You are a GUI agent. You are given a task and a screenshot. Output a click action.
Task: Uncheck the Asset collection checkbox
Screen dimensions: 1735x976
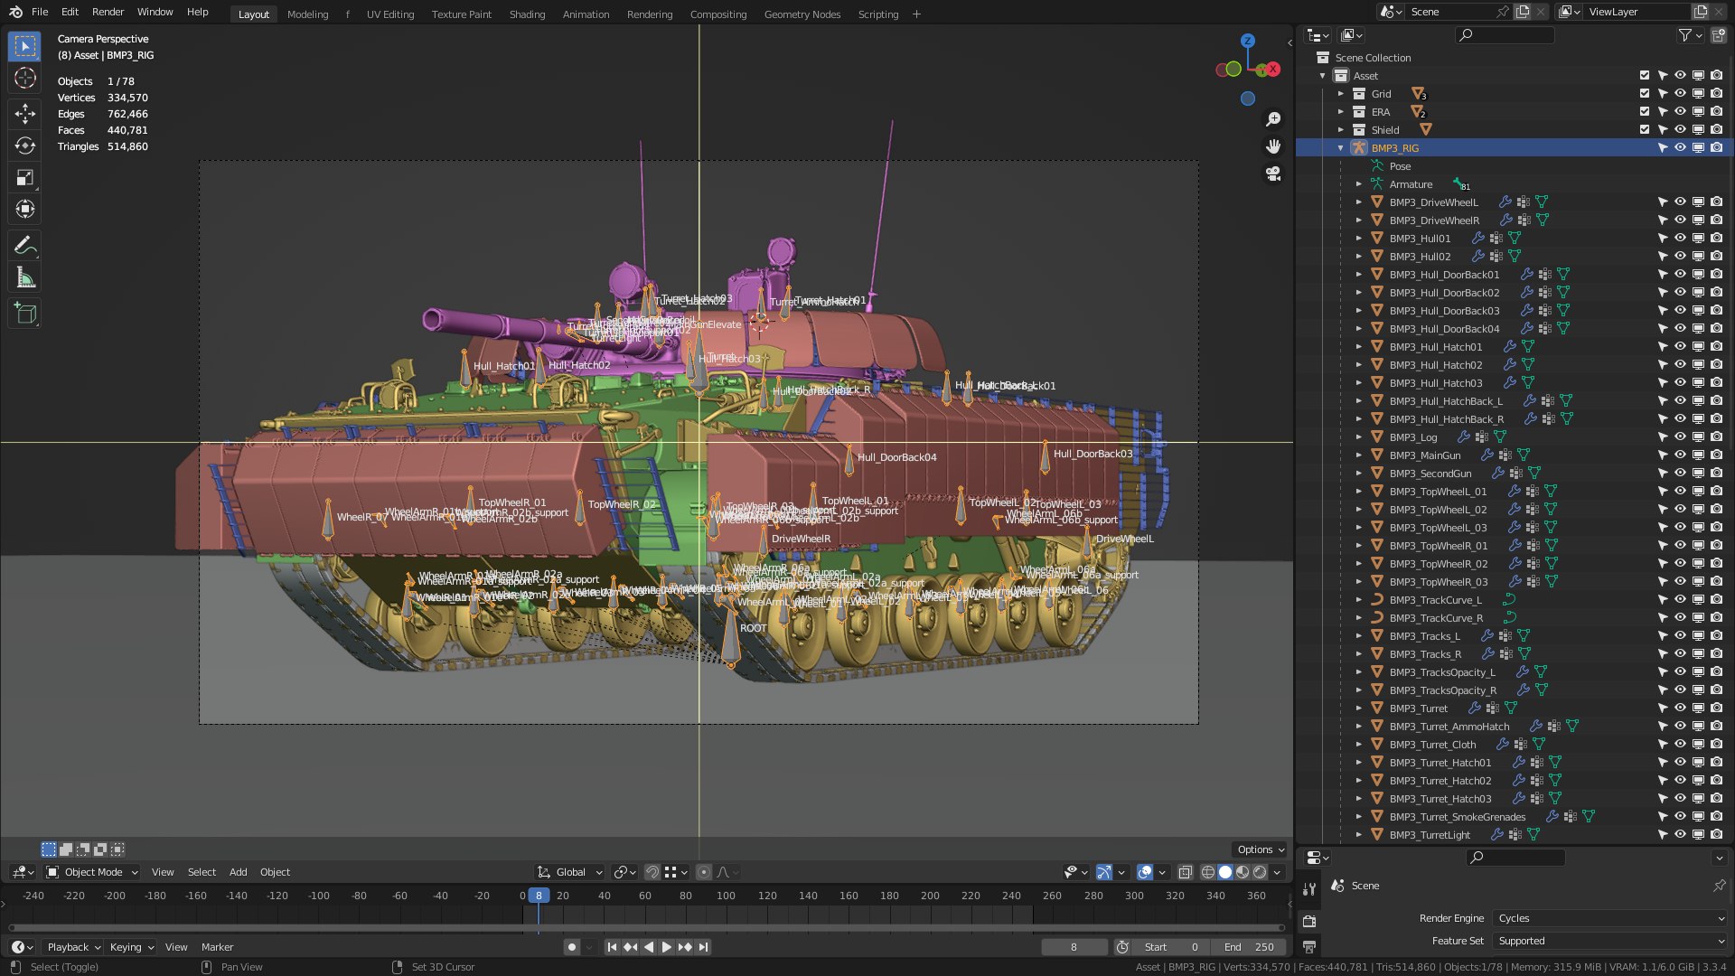[1645, 76]
